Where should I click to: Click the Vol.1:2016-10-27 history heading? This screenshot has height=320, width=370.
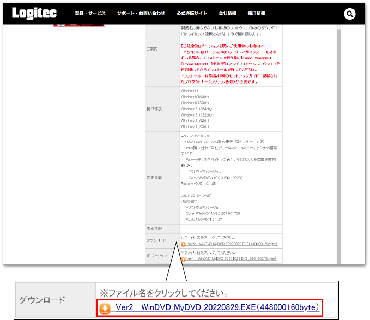[196, 195]
